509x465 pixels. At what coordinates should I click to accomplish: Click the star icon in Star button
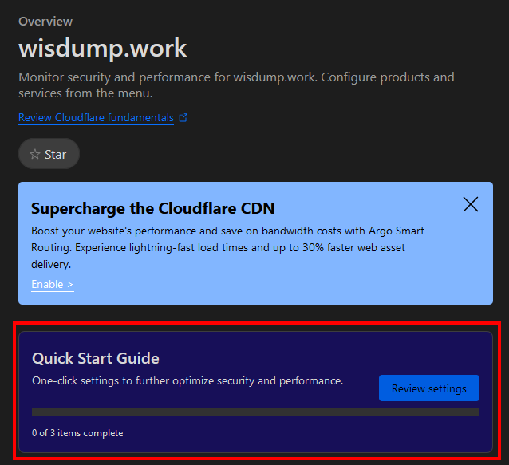34,155
